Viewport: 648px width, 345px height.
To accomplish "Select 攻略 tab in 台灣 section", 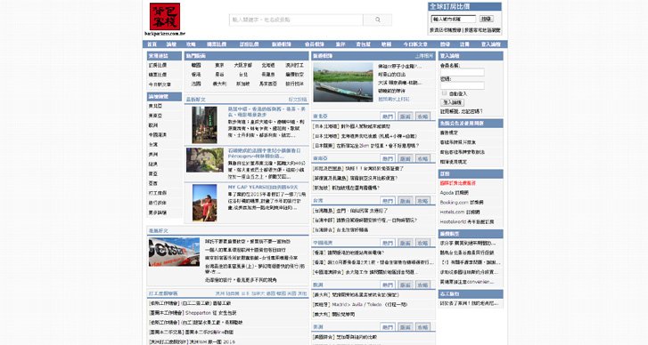I will coord(422,201).
